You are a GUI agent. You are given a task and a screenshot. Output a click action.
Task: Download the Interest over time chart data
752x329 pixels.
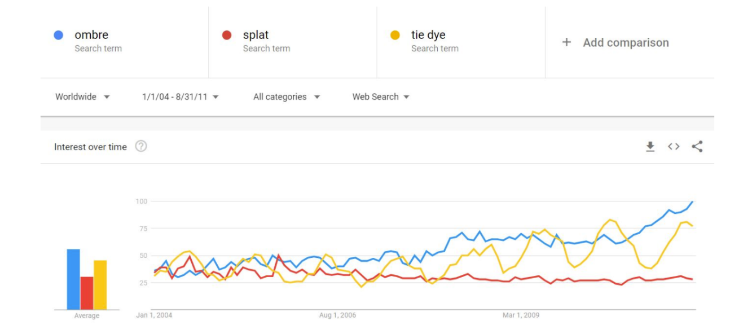click(x=650, y=147)
